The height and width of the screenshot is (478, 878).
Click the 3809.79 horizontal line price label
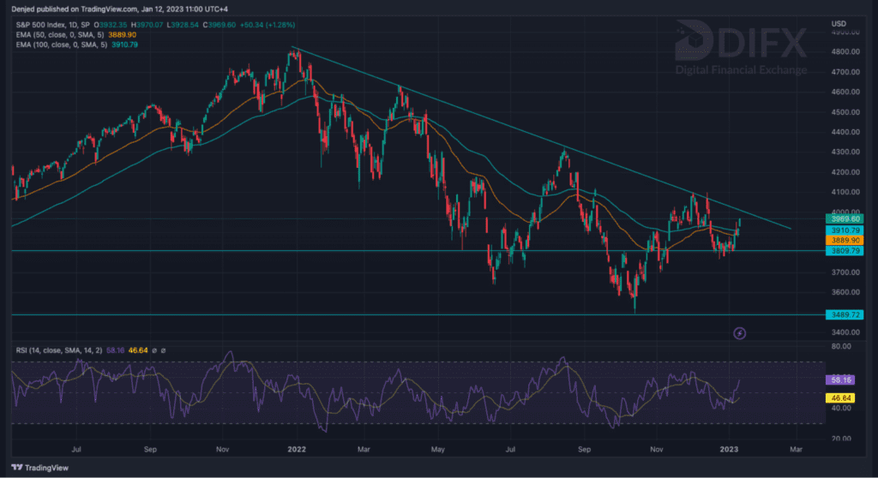(841, 252)
